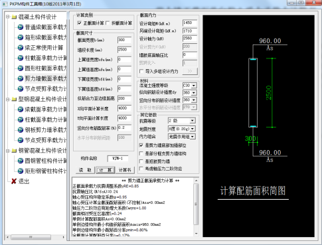Open 梁正常使用计算 item icon
The width and height of the screenshot is (322, 245).
[x=21, y=48]
